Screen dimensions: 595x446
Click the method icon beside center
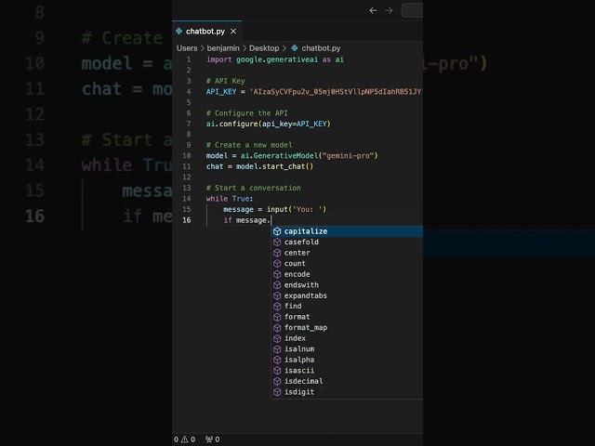click(277, 253)
